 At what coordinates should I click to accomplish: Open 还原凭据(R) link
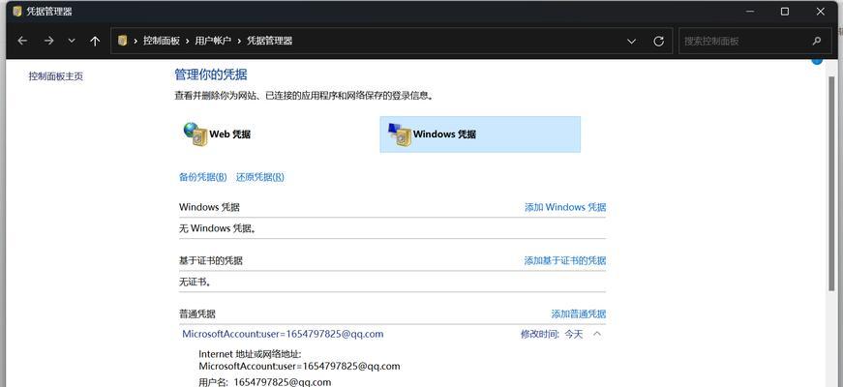pos(260,177)
